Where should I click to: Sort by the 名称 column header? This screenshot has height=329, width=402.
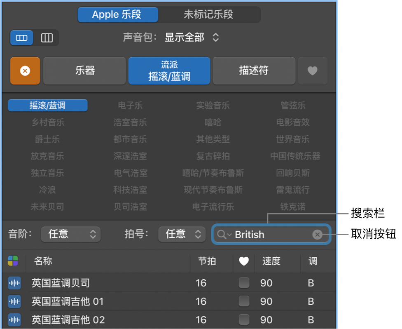click(43, 261)
